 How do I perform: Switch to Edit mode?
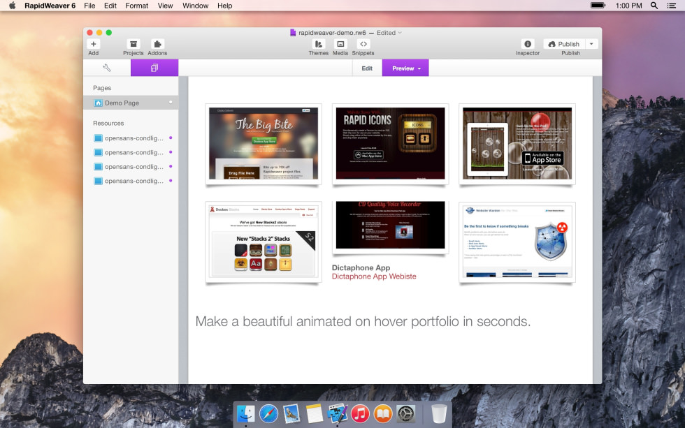tap(367, 68)
